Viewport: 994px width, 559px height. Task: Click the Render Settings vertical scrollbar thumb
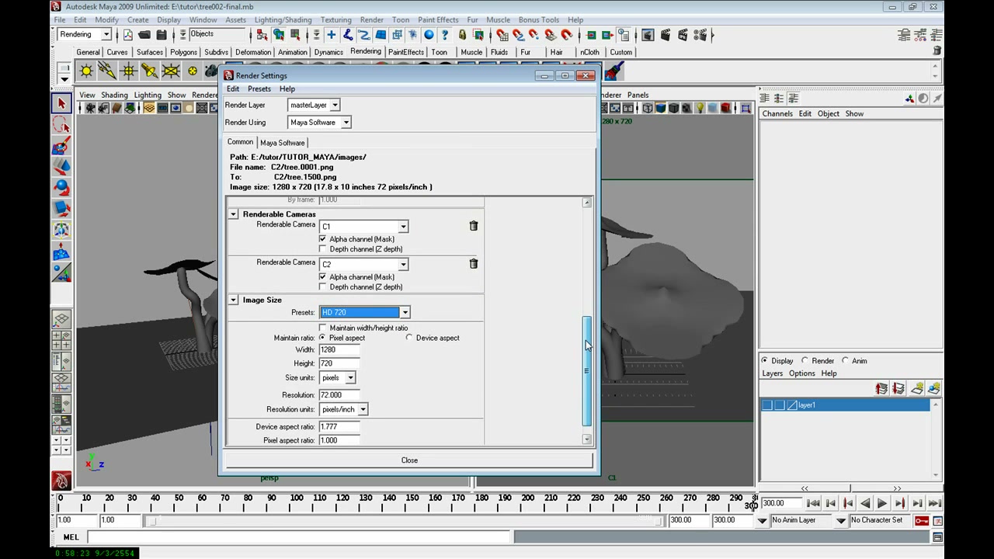[x=587, y=370]
